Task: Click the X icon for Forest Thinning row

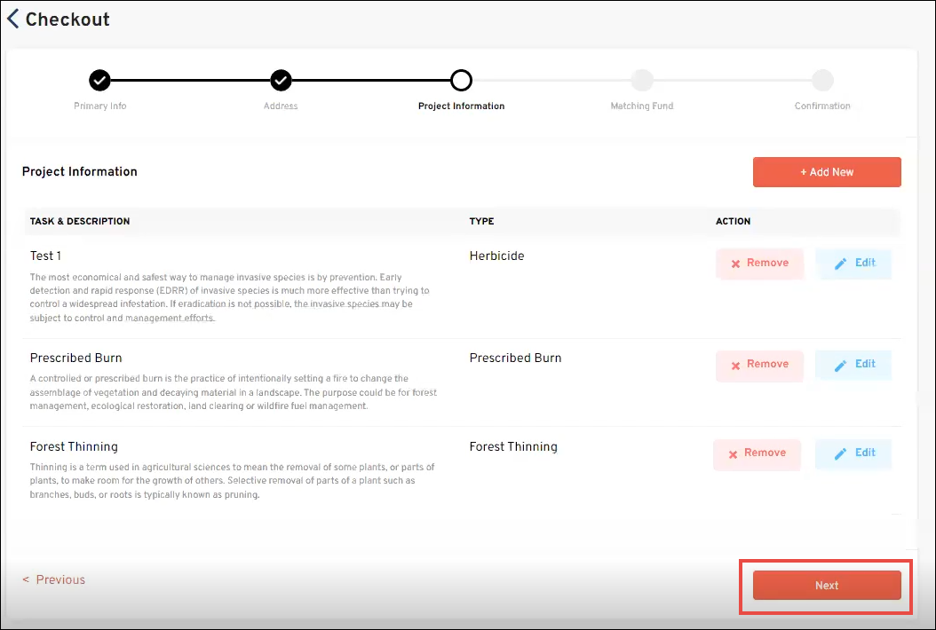Action: click(x=733, y=454)
